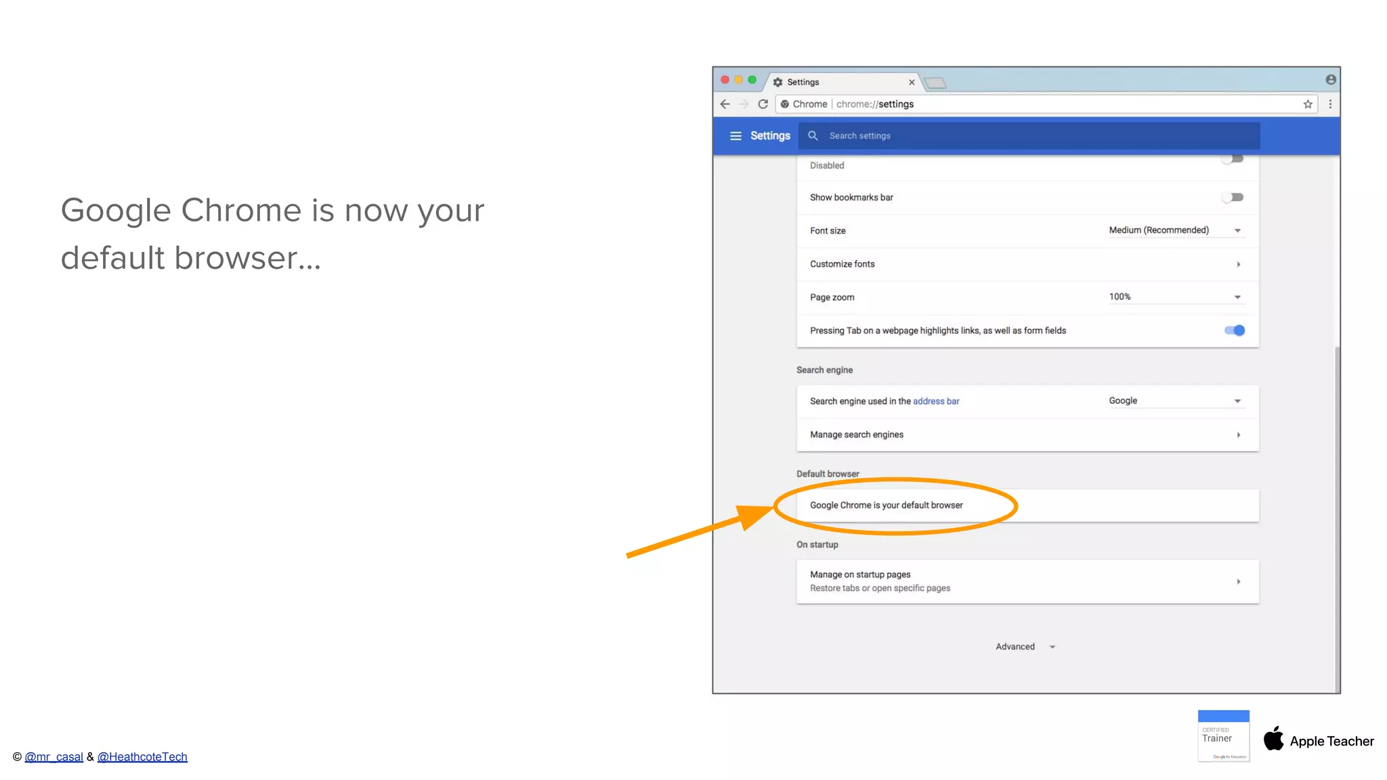The image size is (1387, 780).
Task: Click the Settings title in blue header
Action: point(770,136)
